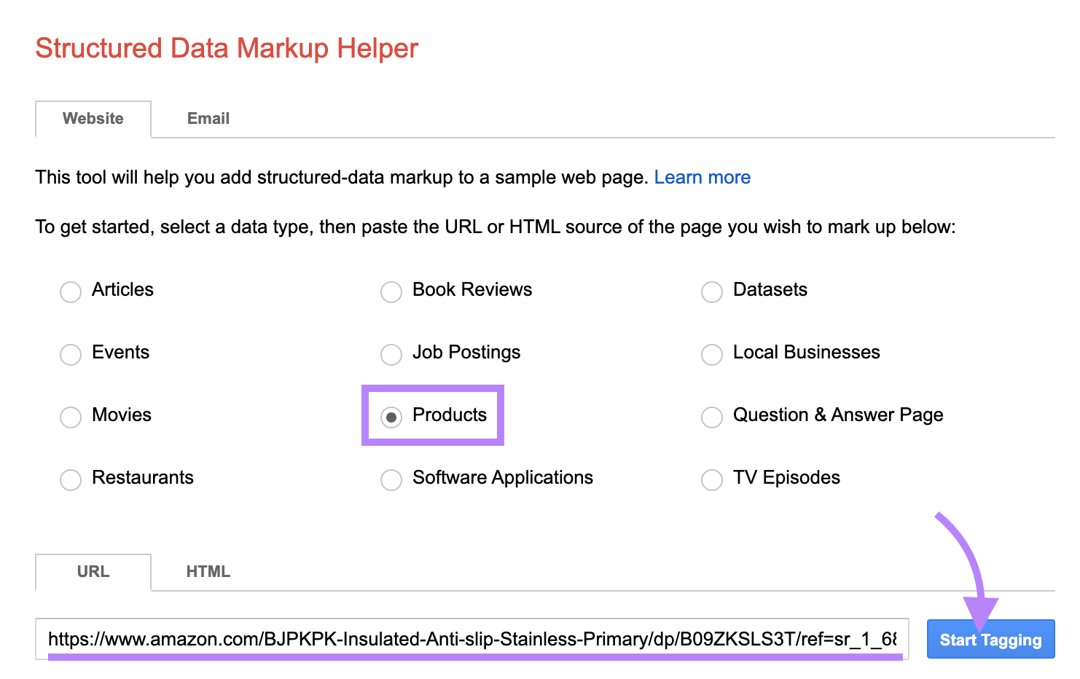Switch to the Email tab
Image resolution: width=1080 pixels, height=679 pixels.
[208, 118]
